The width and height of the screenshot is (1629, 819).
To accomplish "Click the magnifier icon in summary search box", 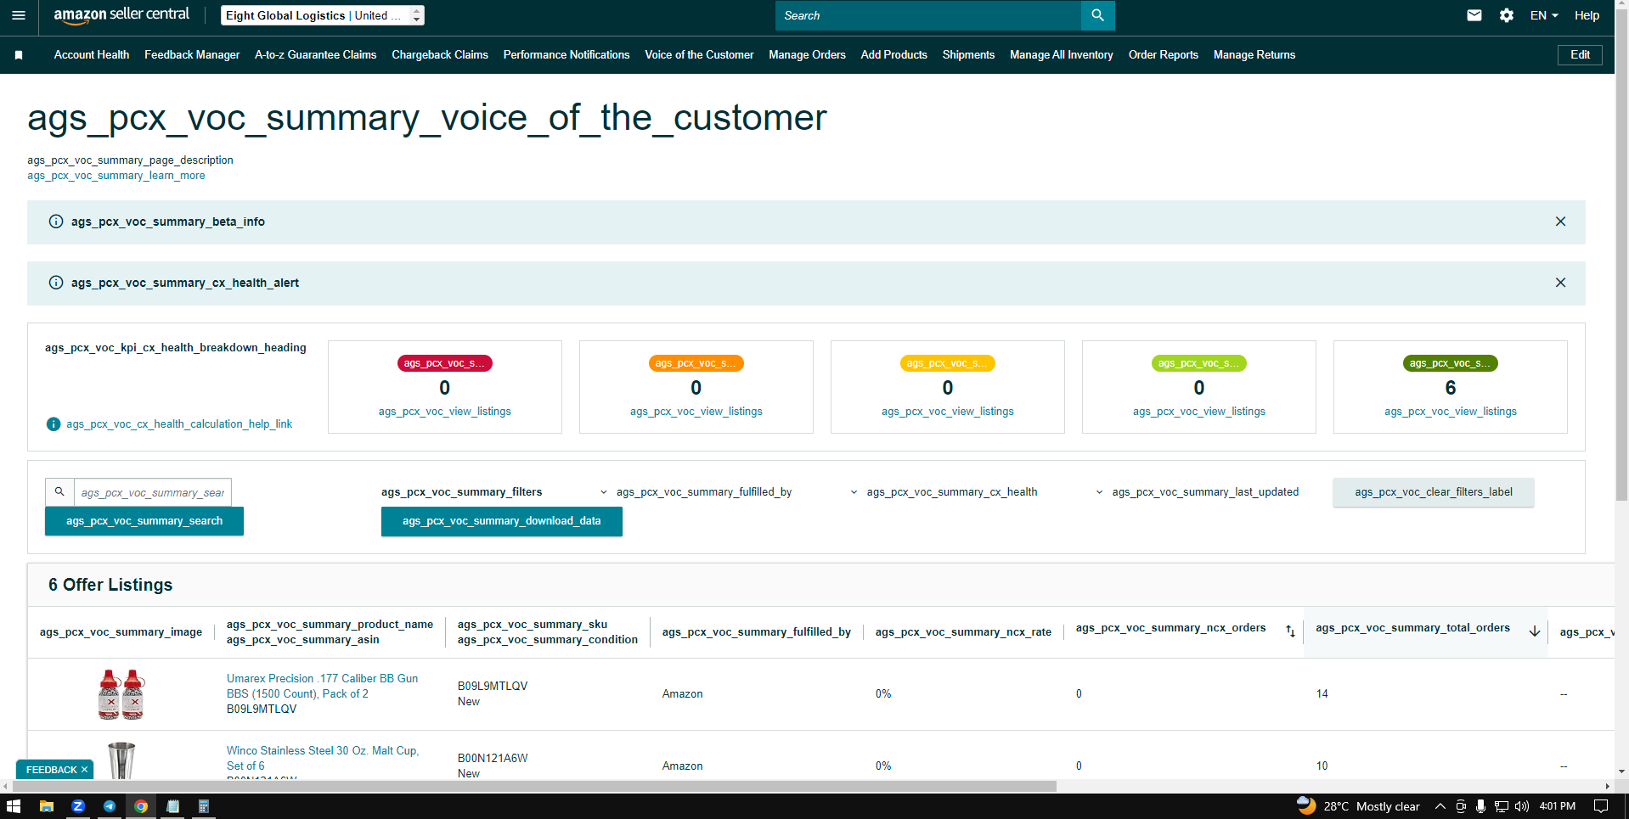I will 59,491.
